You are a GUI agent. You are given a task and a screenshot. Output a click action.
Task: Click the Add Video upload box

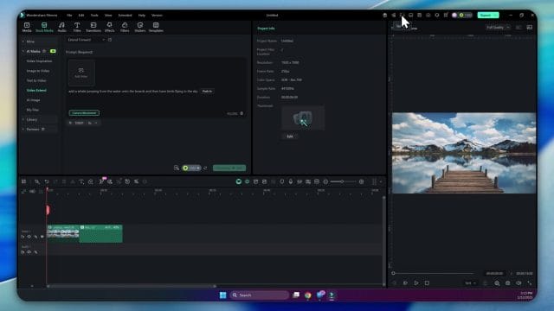[81, 73]
